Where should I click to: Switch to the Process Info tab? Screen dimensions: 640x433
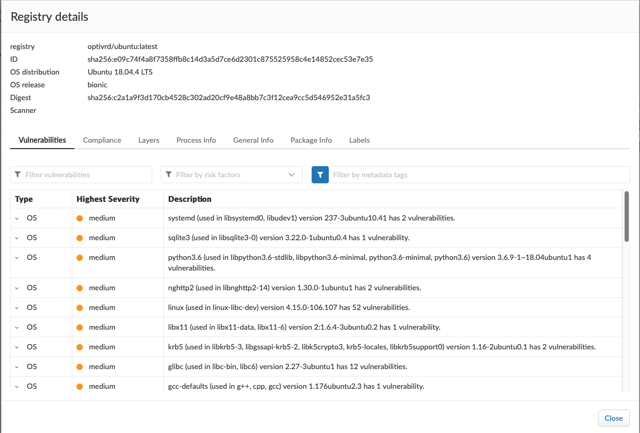196,140
